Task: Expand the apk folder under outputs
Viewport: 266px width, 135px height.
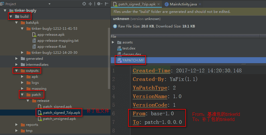Action: [22, 77]
